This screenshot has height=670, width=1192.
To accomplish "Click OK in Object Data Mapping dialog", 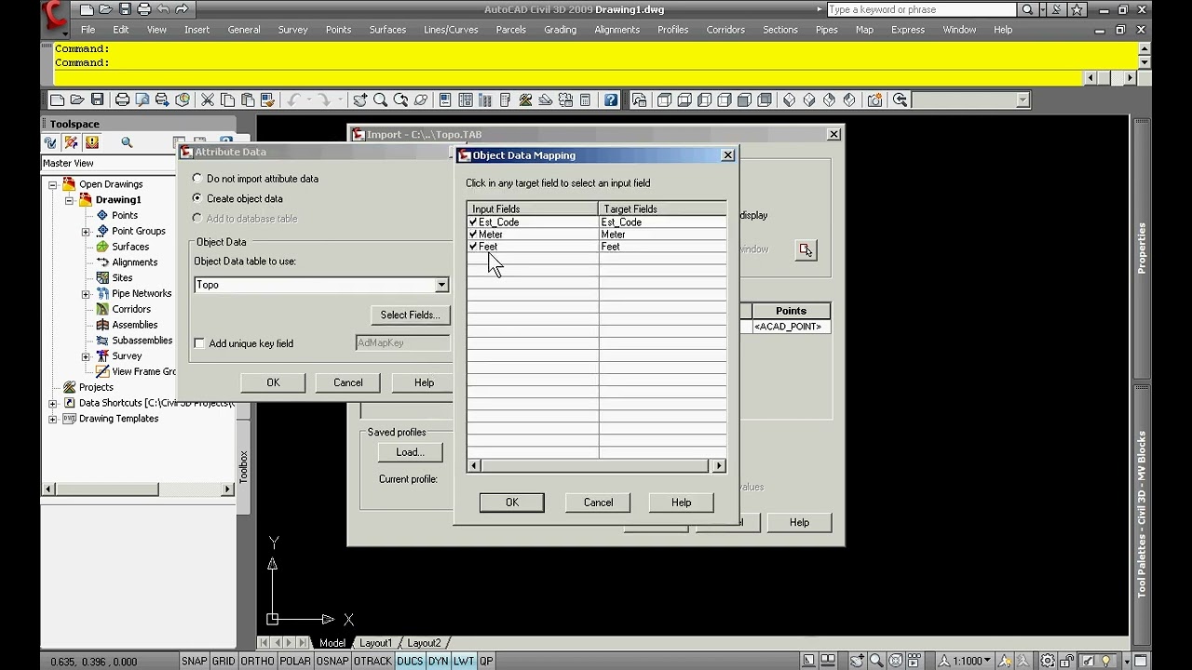I will pyautogui.click(x=511, y=502).
